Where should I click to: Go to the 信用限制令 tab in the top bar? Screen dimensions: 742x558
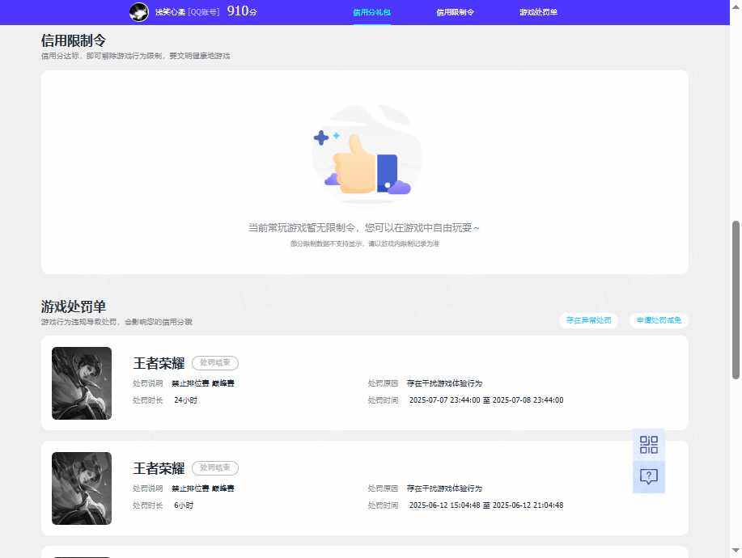tap(455, 12)
